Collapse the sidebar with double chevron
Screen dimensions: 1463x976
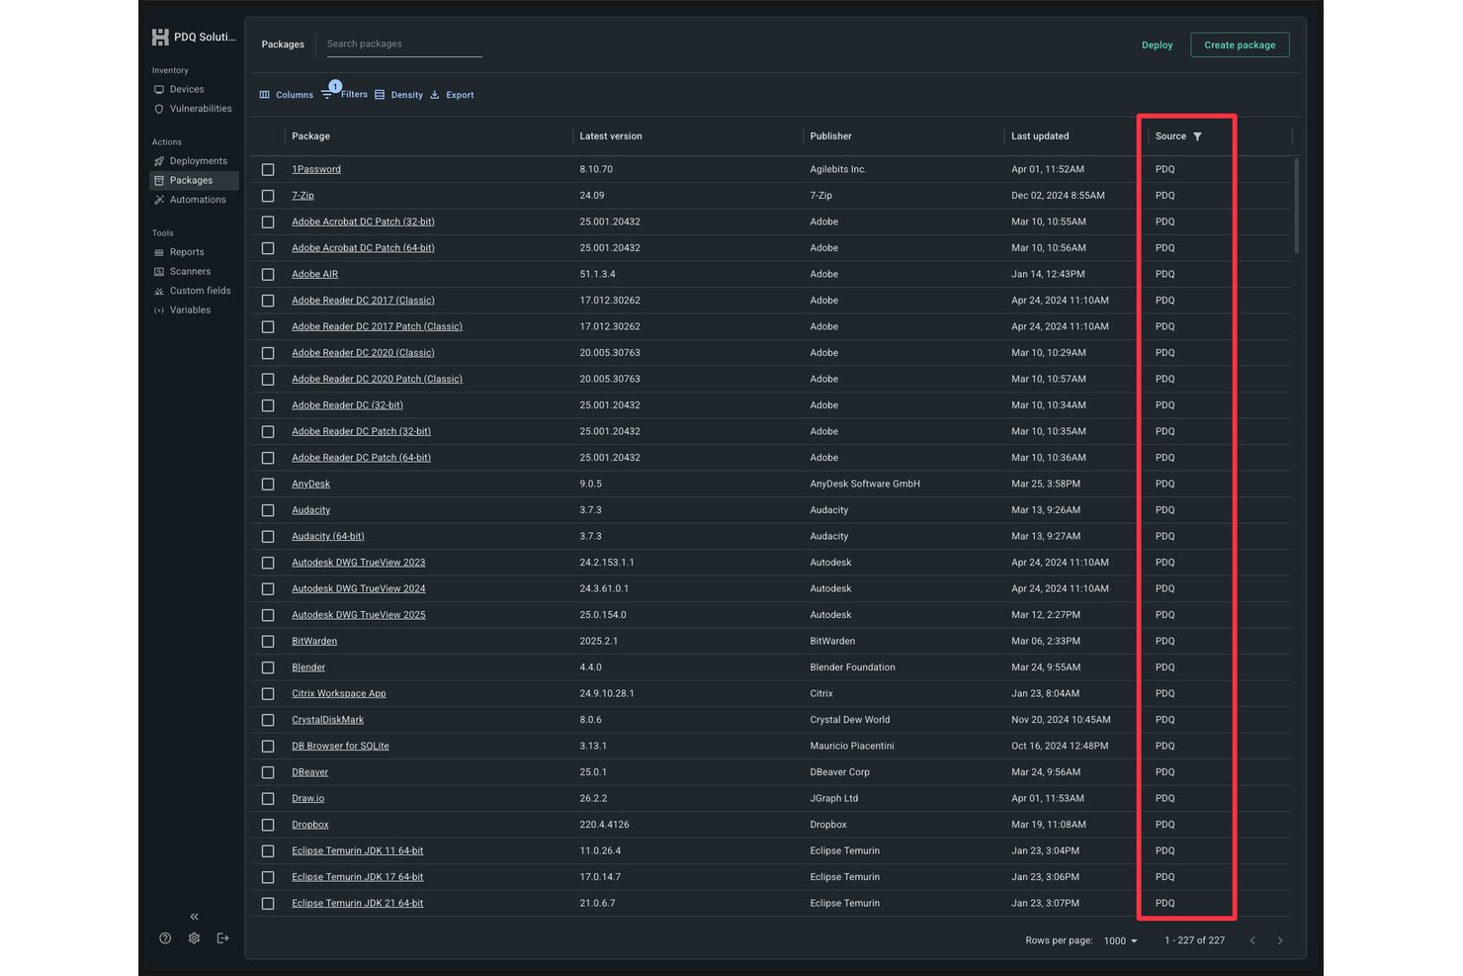coord(194,917)
